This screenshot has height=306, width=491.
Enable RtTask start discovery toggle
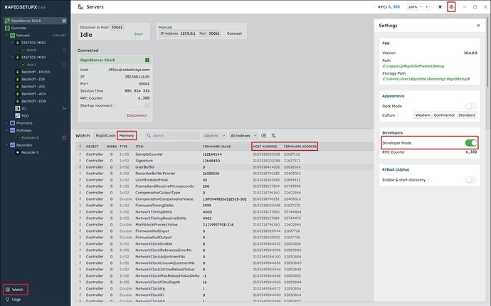click(x=470, y=180)
